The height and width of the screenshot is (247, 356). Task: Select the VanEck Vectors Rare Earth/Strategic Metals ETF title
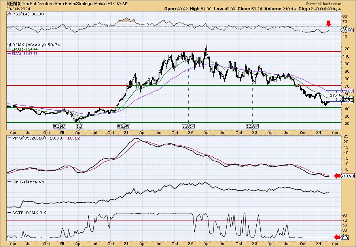tap(69, 4)
